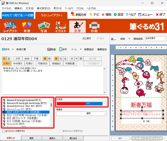This screenshot has height=141, width=167.
Task: Open the ナビ navigation arrow icon
Action: (91, 14)
